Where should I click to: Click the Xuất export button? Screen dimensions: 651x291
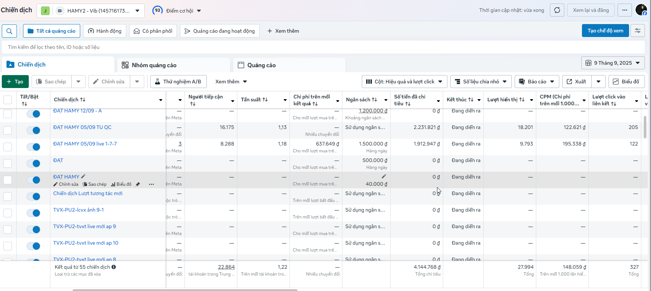[x=577, y=82]
